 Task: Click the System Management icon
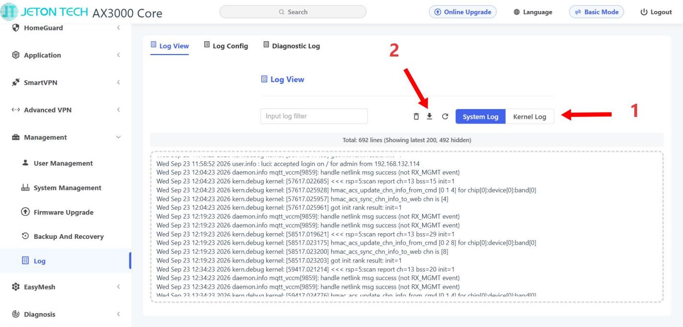[x=24, y=188]
